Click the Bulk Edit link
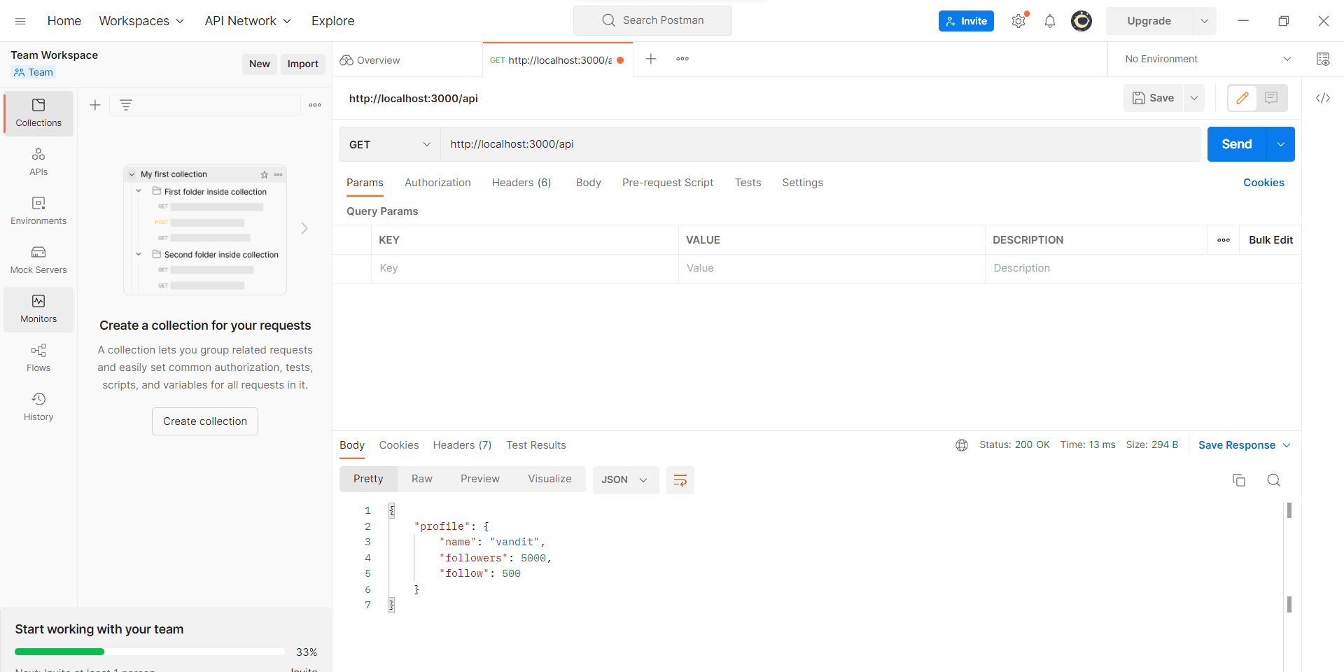The height and width of the screenshot is (672, 1344). click(1270, 240)
